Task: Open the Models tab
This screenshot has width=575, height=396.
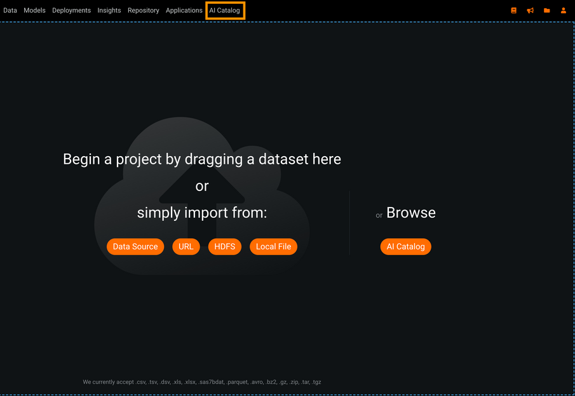Action: 34,11
